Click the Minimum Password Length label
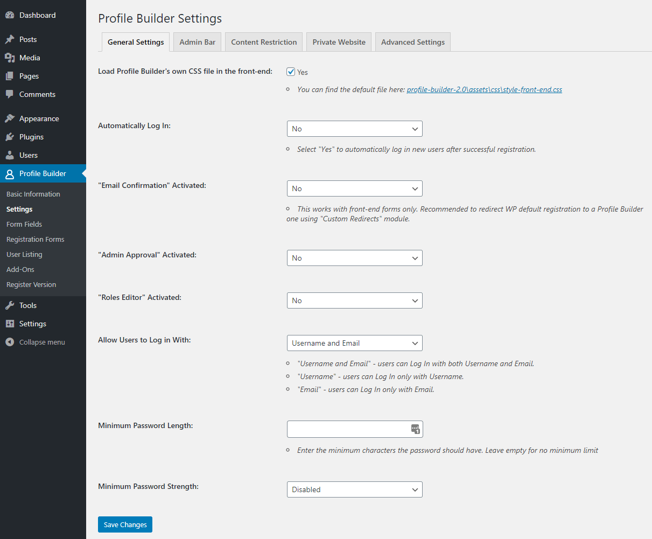652x539 pixels. pos(145,425)
